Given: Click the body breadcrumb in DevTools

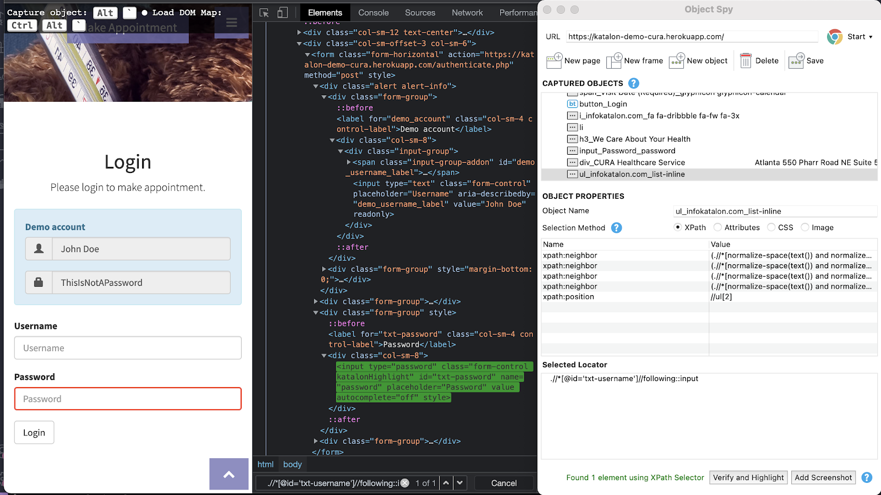Looking at the screenshot, I should coord(292,464).
